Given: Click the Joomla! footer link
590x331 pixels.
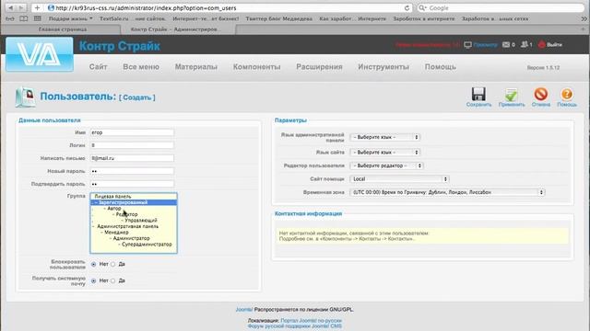Looking at the screenshot, I should [x=244, y=310].
